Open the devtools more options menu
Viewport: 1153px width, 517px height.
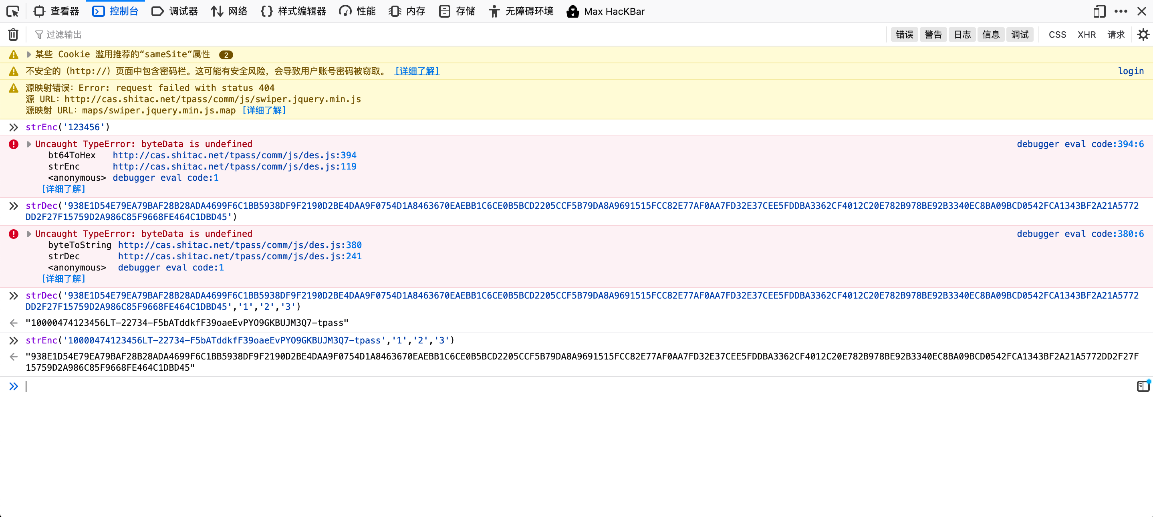[1121, 11]
